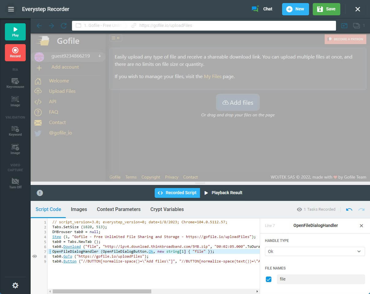The image size is (370, 294).
Task: Open line 7 options dots menu
Action: pos(50,251)
